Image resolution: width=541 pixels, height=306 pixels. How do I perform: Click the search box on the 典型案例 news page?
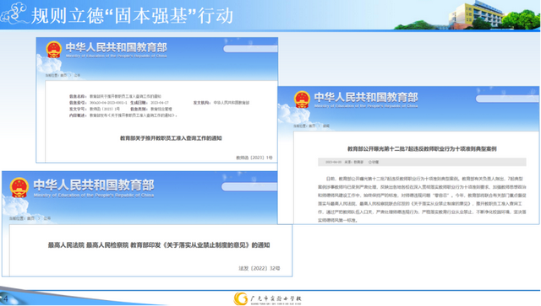(x=507, y=99)
